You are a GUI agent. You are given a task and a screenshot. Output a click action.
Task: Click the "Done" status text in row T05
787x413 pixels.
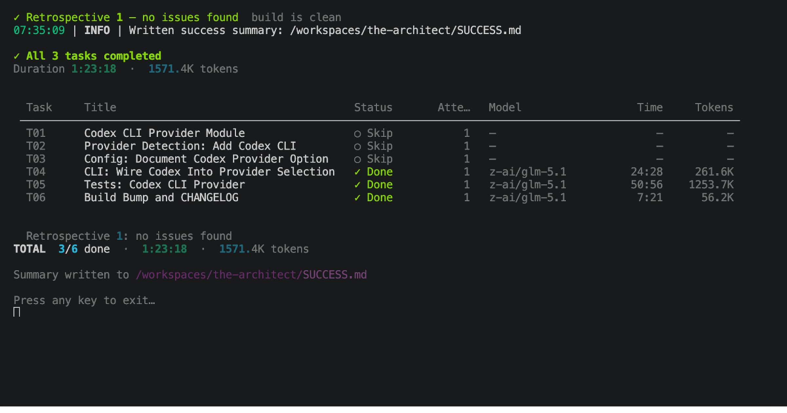[380, 185]
